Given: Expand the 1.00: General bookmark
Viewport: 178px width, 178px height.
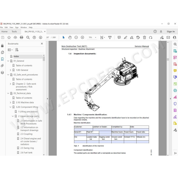Looking at the screenshot, I should [x=10, y=70].
